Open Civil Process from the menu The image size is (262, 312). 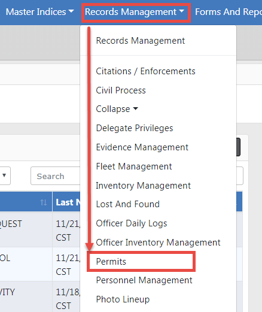(121, 90)
